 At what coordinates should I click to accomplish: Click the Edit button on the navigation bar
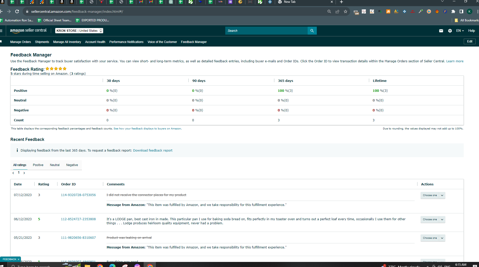[x=470, y=41]
